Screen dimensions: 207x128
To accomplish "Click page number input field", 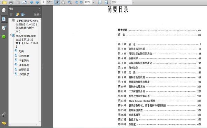I will click(x=43, y=2).
